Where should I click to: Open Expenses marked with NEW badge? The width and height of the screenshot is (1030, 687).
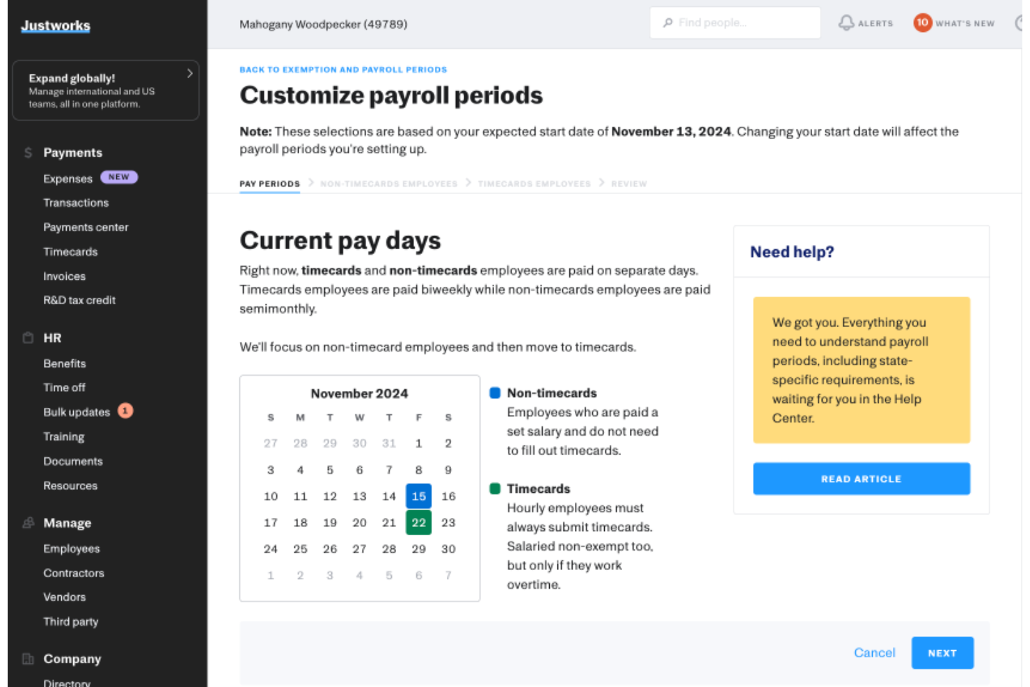(x=68, y=178)
